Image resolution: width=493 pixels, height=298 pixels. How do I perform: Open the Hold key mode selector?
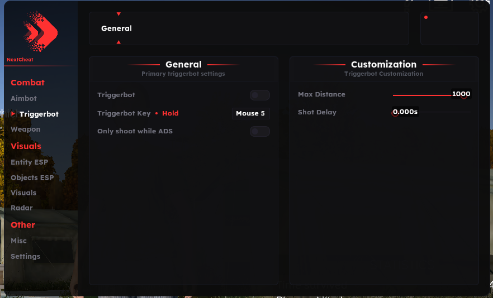[x=170, y=113]
